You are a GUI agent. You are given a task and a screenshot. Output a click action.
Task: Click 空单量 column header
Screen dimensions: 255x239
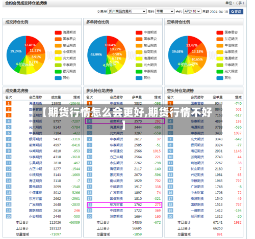click(x=218, y=97)
